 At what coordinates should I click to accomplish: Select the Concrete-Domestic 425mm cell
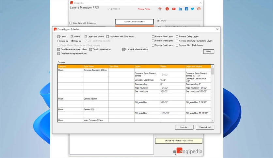(x=96, y=70)
